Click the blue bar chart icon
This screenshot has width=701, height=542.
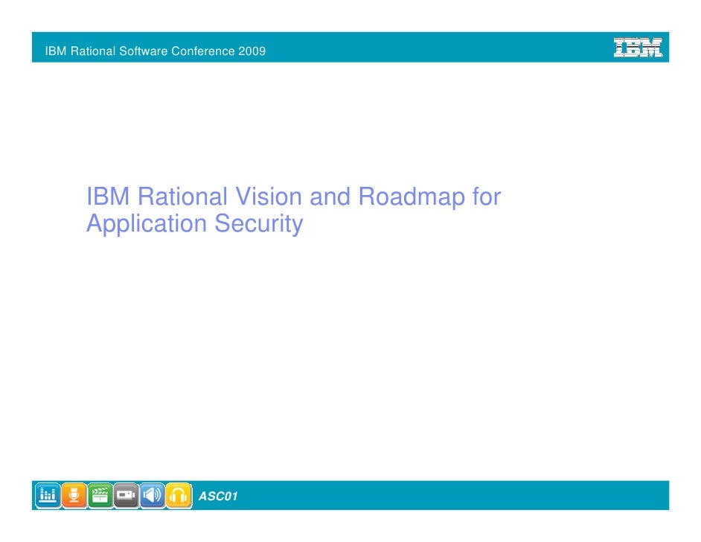pyautogui.click(x=48, y=495)
